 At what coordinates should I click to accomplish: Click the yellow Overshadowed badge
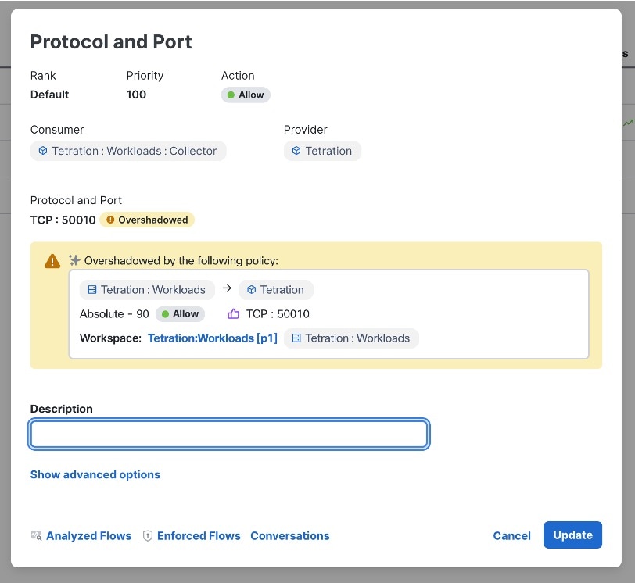pyautogui.click(x=147, y=220)
